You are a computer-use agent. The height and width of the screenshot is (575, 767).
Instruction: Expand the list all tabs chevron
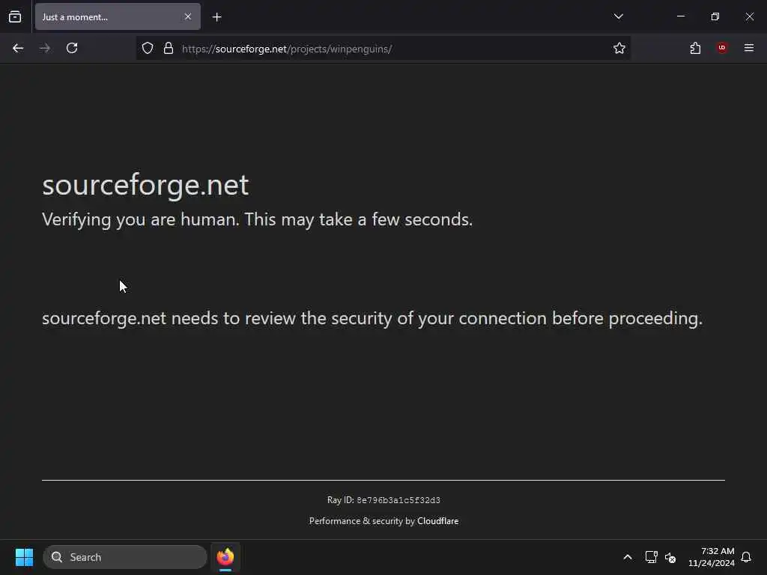tap(618, 16)
